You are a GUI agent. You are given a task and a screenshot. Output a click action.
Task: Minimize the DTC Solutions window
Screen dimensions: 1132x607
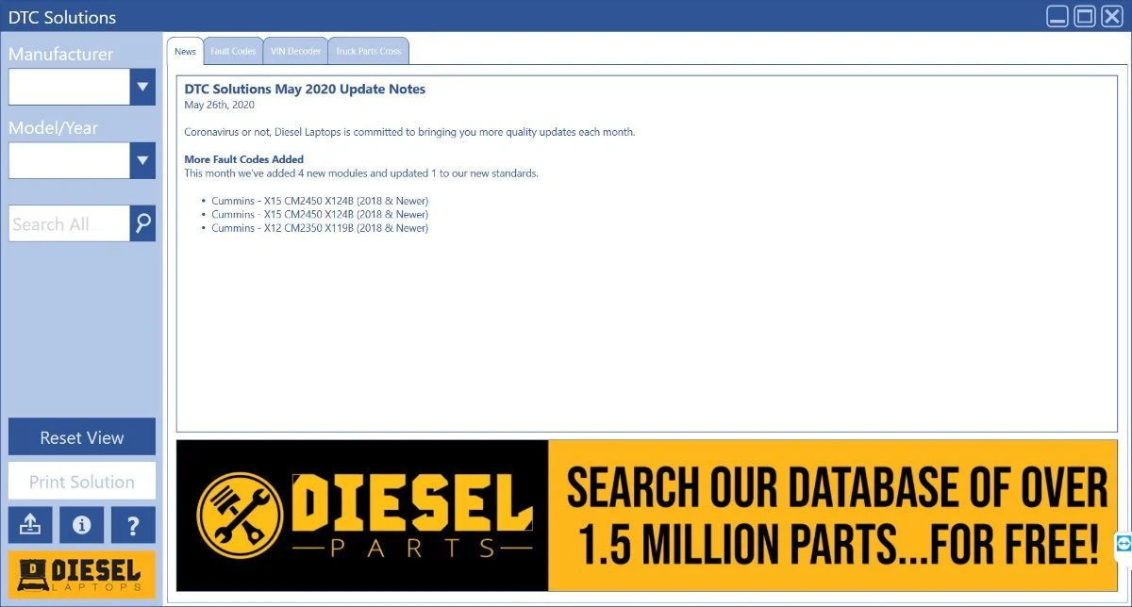(1057, 16)
